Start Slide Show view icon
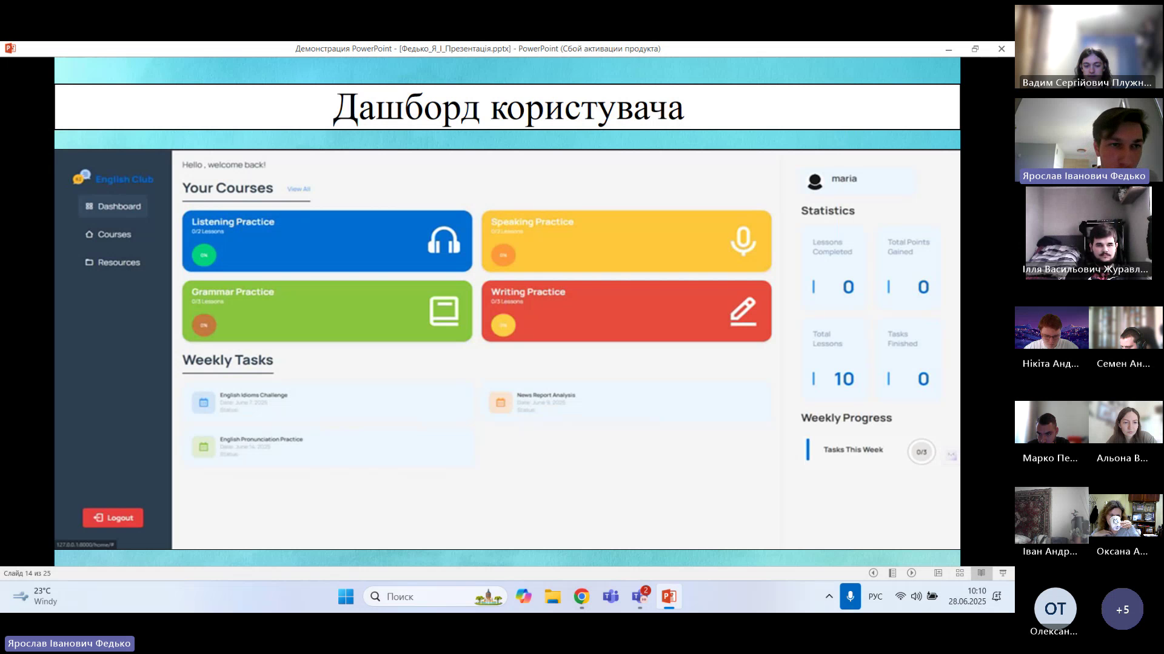The height and width of the screenshot is (654, 1164). click(x=1003, y=573)
